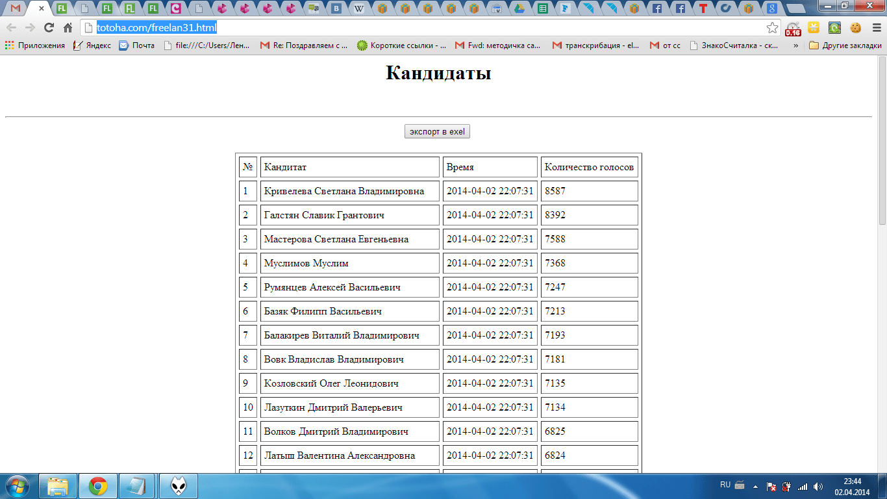Click the speed meter extension showing 0.16
The image size is (887, 499).
pyautogui.click(x=793, y=29)
